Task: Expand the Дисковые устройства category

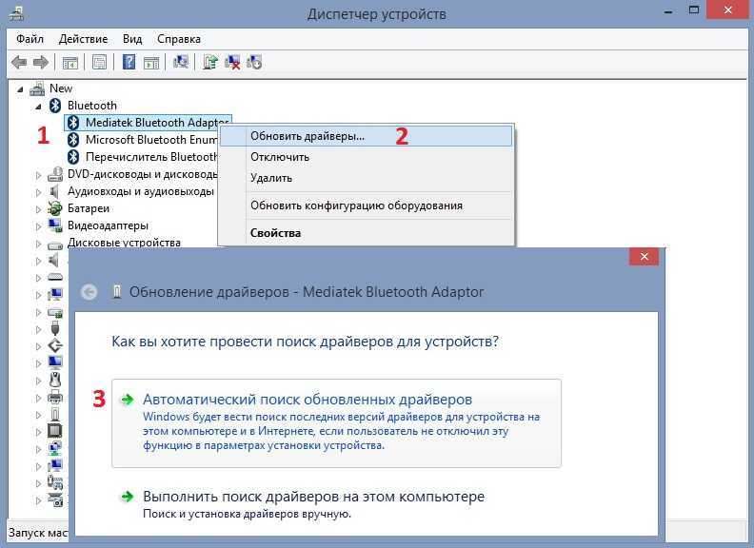Action: click(38, 244)
